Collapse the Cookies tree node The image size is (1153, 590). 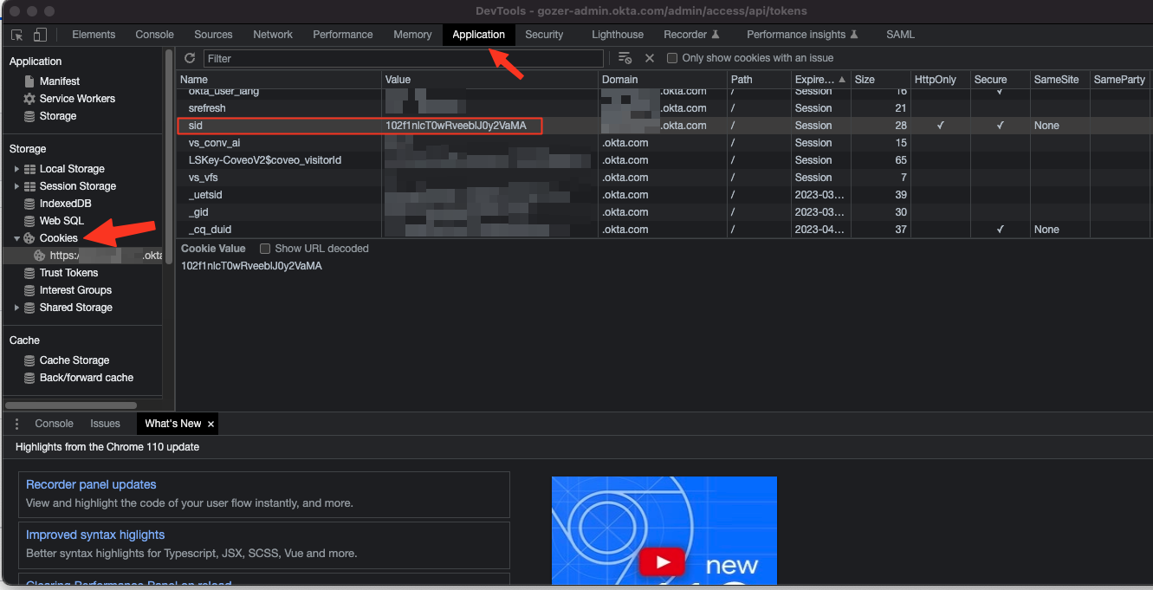click(16, 238)
